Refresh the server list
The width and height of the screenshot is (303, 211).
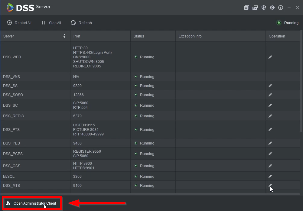(81, 23)
